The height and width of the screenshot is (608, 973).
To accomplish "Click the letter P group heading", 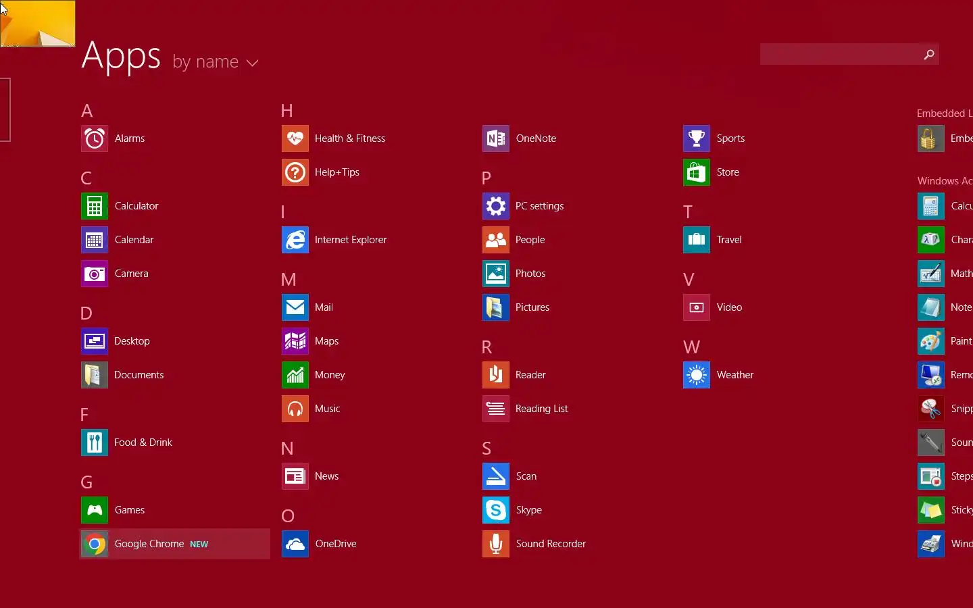I will [487, 178].
